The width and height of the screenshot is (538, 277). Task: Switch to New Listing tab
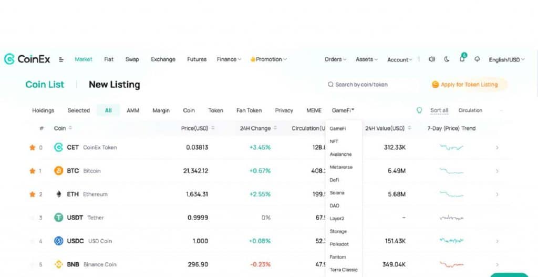[114, 85]
